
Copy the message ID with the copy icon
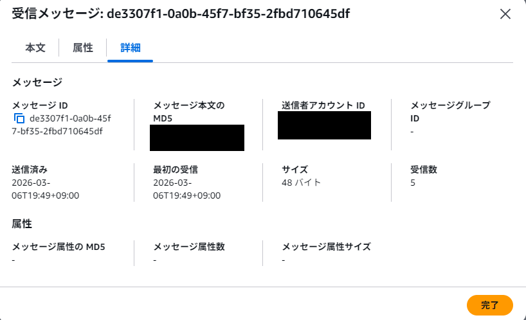pyautogui.click(x=19, y=118)
